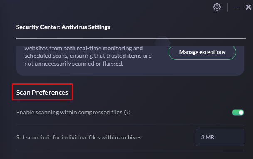Open the settings gear icon
This screenshot has height=159, width=253.
click(217, 7)
